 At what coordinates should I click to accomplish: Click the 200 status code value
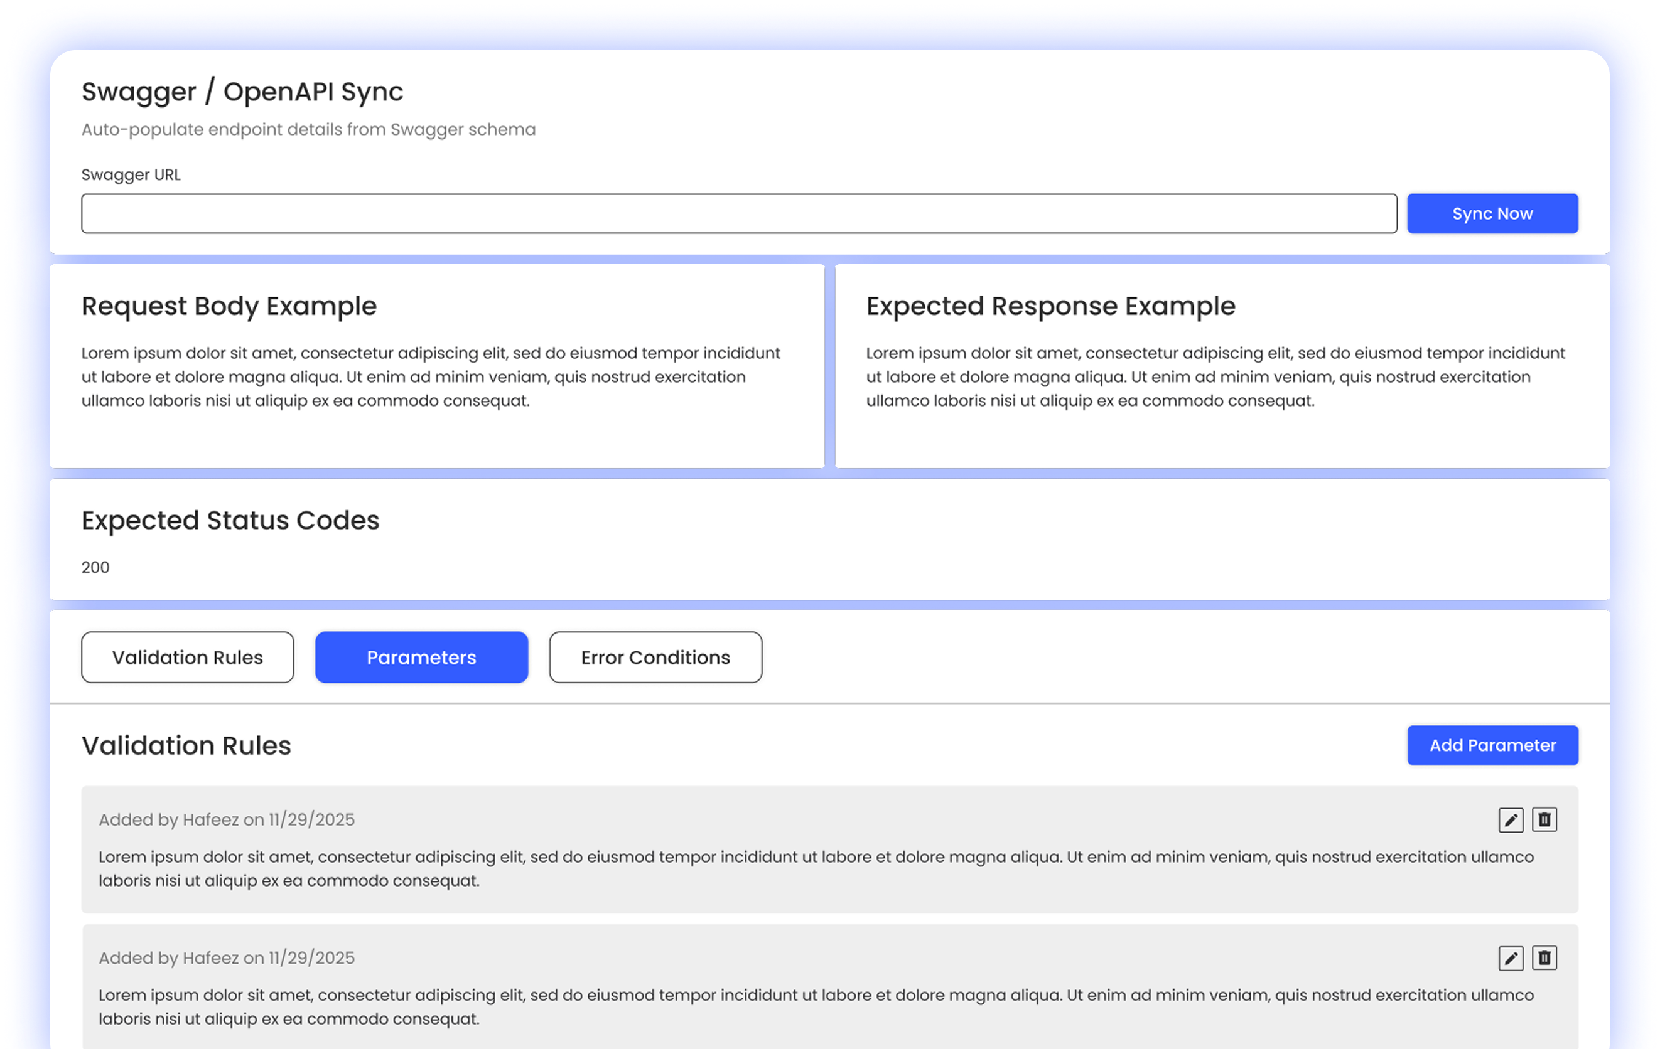[x=95, y=568]
